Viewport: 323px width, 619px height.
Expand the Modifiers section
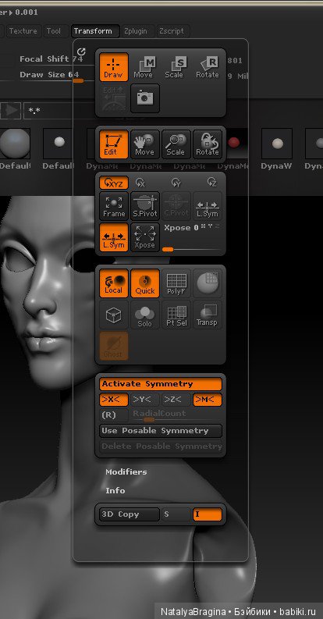[126, 471]
